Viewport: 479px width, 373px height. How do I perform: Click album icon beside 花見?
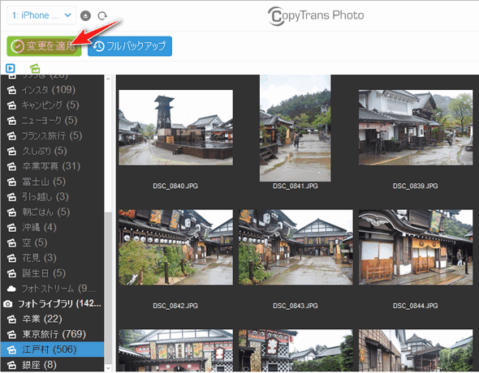[x=11, y=258]
